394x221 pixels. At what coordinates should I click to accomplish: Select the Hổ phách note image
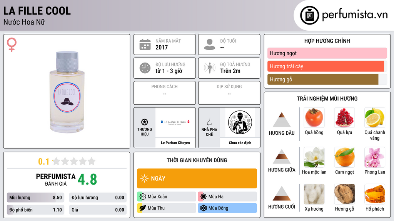tap(375, 194)
